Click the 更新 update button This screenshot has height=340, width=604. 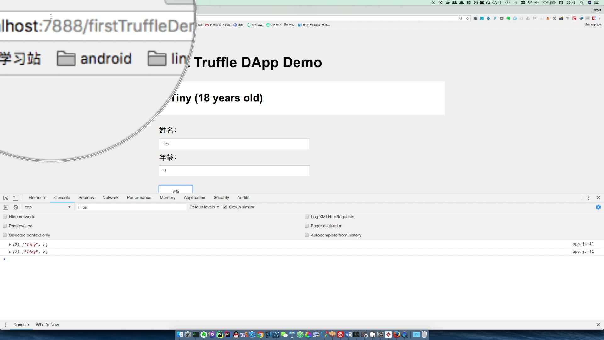[x=176, y=189]
